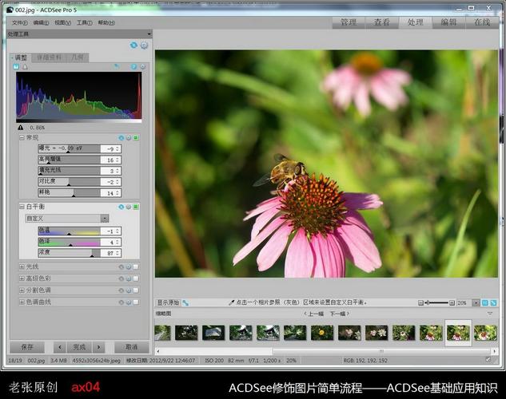Click the round options icon right of help icon
The image size is (506, 399).
click(142, 67)
